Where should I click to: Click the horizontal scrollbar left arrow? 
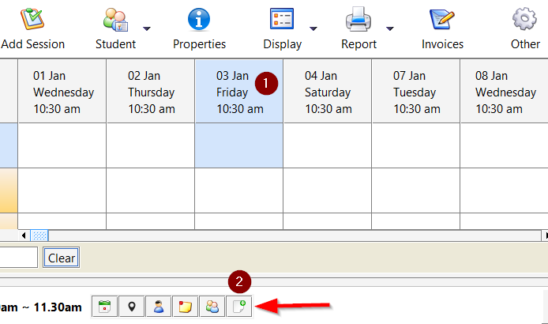tap(24, 235)
